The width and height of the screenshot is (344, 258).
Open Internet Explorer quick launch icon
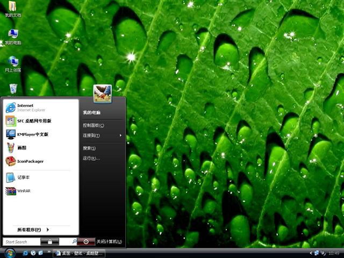click(x=25, y=253)
